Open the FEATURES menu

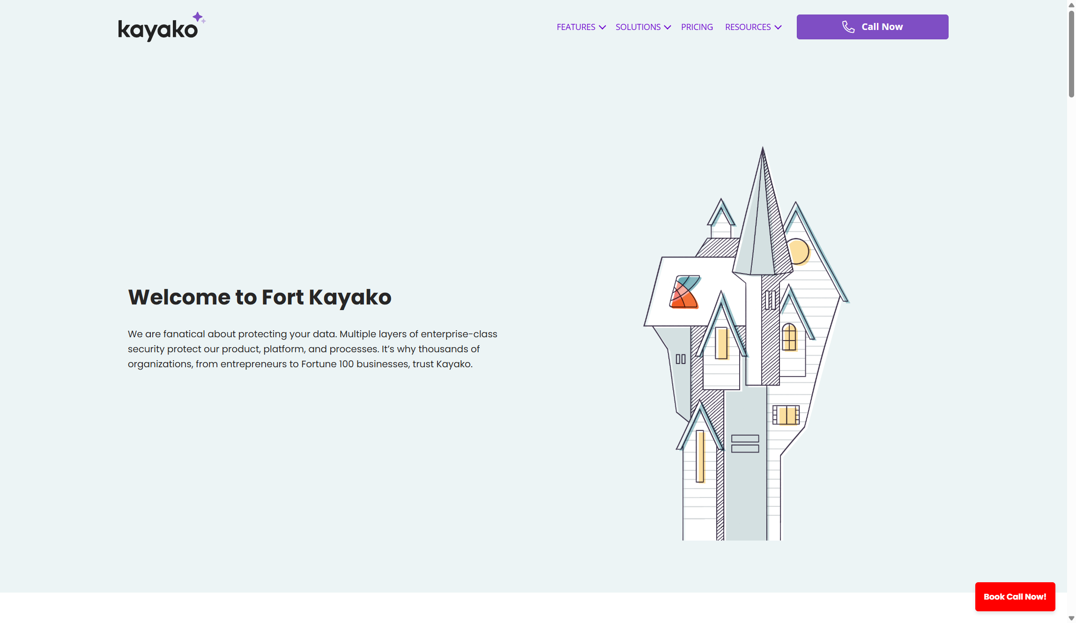tap(576, 27)
